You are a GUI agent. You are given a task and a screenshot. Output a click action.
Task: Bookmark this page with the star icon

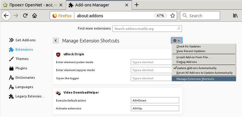[x=173, y=16]
